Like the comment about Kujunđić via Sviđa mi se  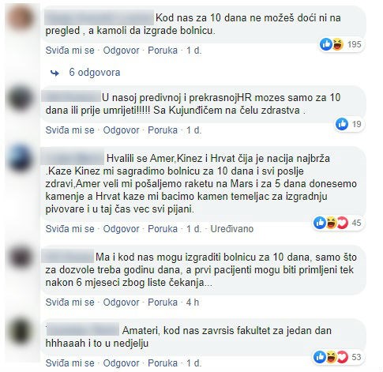point(69,130)
